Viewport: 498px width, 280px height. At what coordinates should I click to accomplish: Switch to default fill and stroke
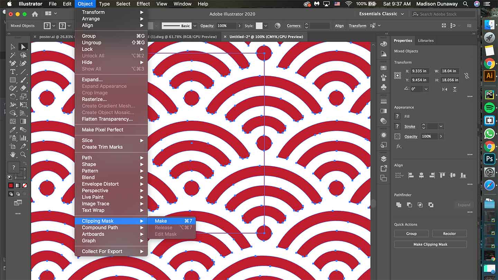tap(10, 178)
